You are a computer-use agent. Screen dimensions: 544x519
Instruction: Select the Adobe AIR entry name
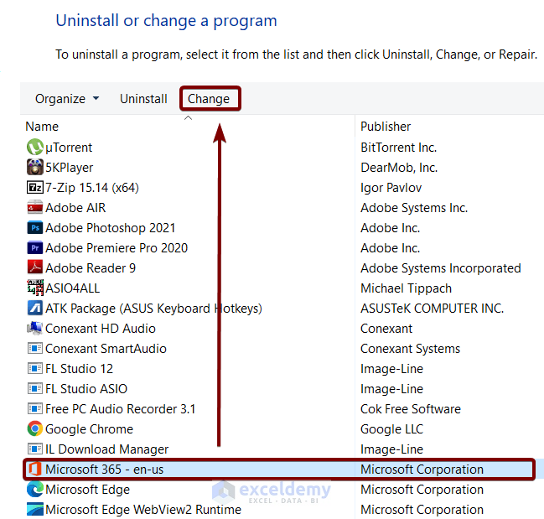point(75,208)
